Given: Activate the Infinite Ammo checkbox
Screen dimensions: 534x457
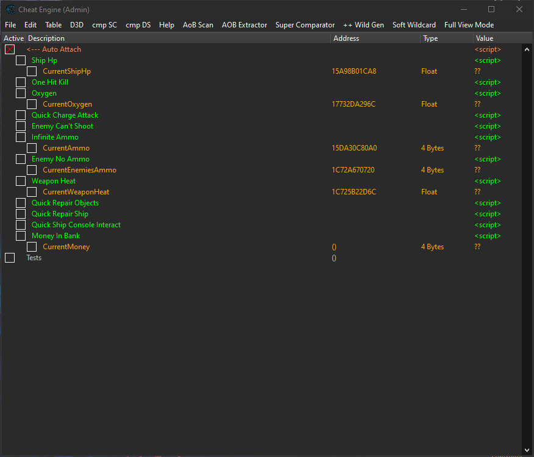Looking at the screenshot, I should point(21,137).
